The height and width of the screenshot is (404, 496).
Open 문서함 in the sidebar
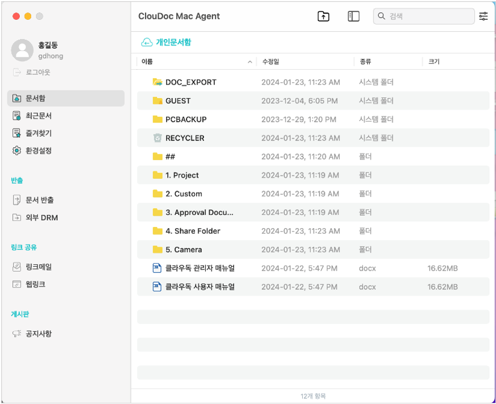[66, 98]
